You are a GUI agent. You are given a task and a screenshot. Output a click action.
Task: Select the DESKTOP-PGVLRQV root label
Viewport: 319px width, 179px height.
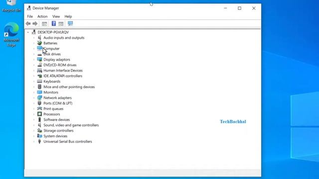click(53, 32)
